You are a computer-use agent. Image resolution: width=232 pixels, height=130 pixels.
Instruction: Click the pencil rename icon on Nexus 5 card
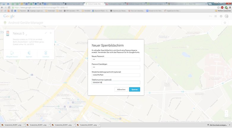pos(46,33)
